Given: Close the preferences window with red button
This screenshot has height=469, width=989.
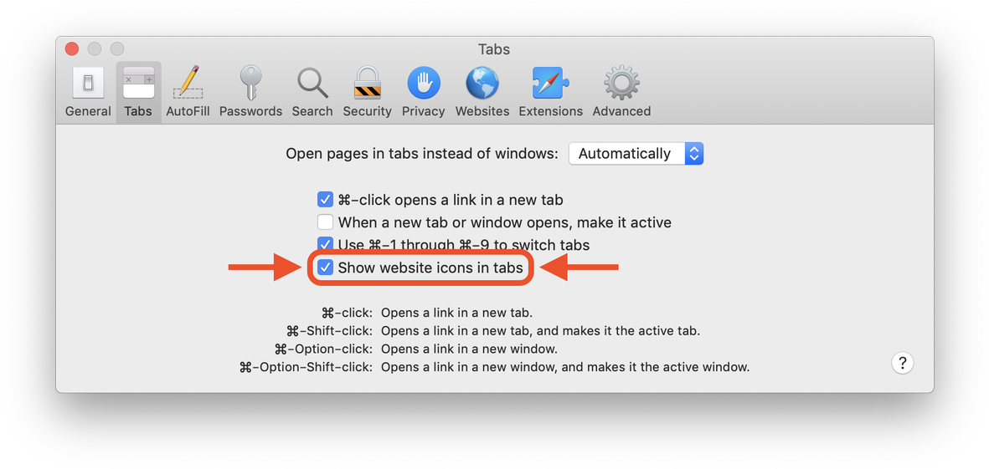Looking at the screenshot, I should point(72,48).
